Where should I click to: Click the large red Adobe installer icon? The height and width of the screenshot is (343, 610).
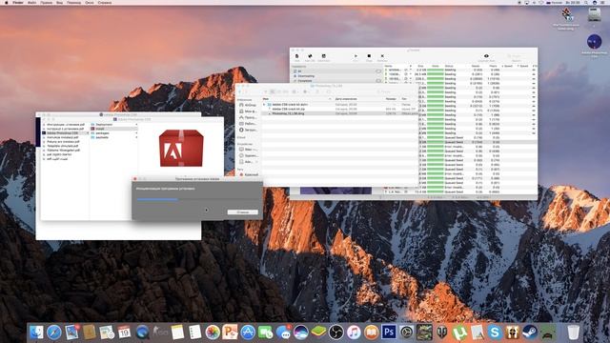click(181, 148)
